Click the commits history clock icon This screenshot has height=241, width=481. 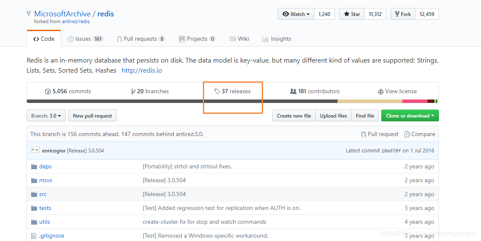(x=48, y=92)
